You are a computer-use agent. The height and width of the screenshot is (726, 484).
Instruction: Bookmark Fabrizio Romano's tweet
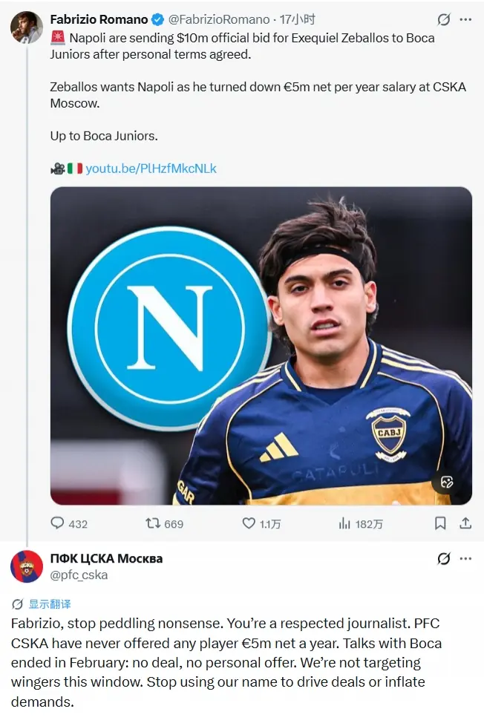(x=440, y=523)
